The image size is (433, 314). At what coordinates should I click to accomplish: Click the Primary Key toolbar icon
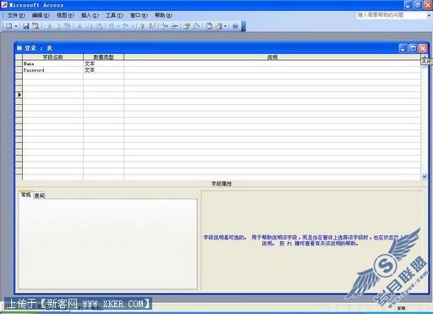[143, 26]
